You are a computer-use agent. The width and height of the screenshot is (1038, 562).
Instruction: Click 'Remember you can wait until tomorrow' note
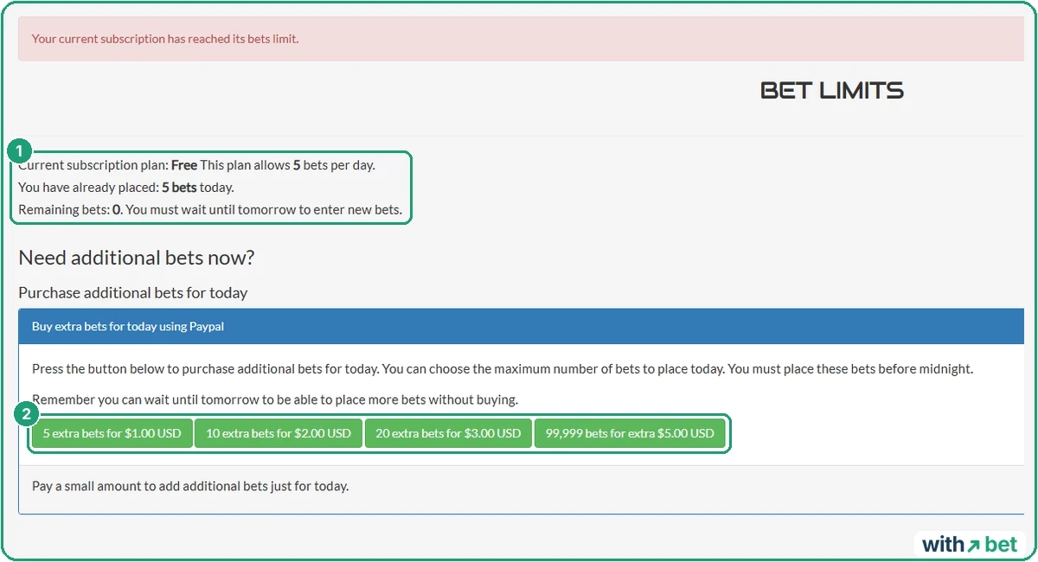pos(275,399)
